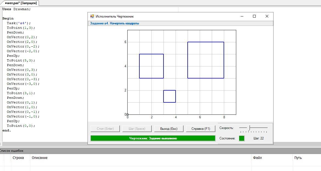Click the Скорость label

pyautogui.click(x=226, y=128)
